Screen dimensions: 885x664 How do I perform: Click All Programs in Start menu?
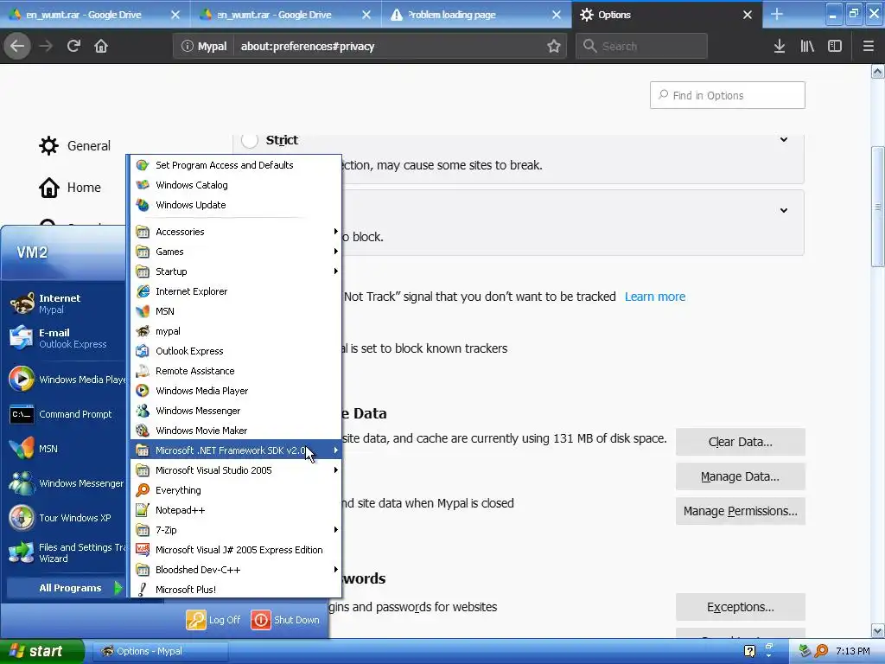[66, 588]
